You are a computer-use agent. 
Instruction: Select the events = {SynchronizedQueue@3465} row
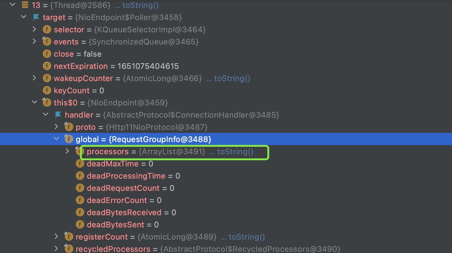click(226, 42)
